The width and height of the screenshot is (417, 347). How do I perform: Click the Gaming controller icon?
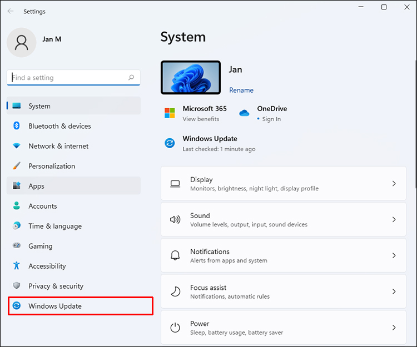[x=17, y=245]
